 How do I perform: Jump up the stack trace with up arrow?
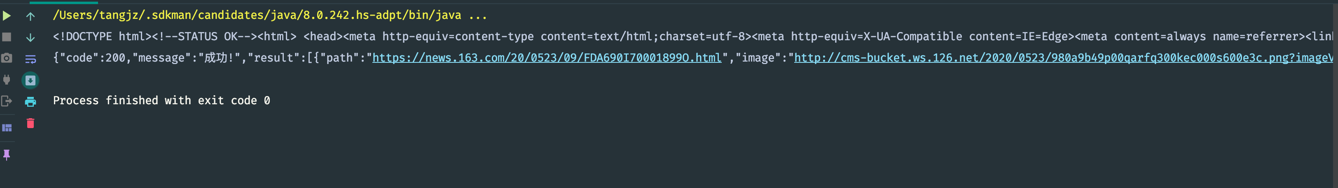coord(30,16)
